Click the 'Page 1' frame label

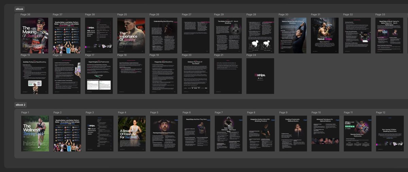pos(25,112)
